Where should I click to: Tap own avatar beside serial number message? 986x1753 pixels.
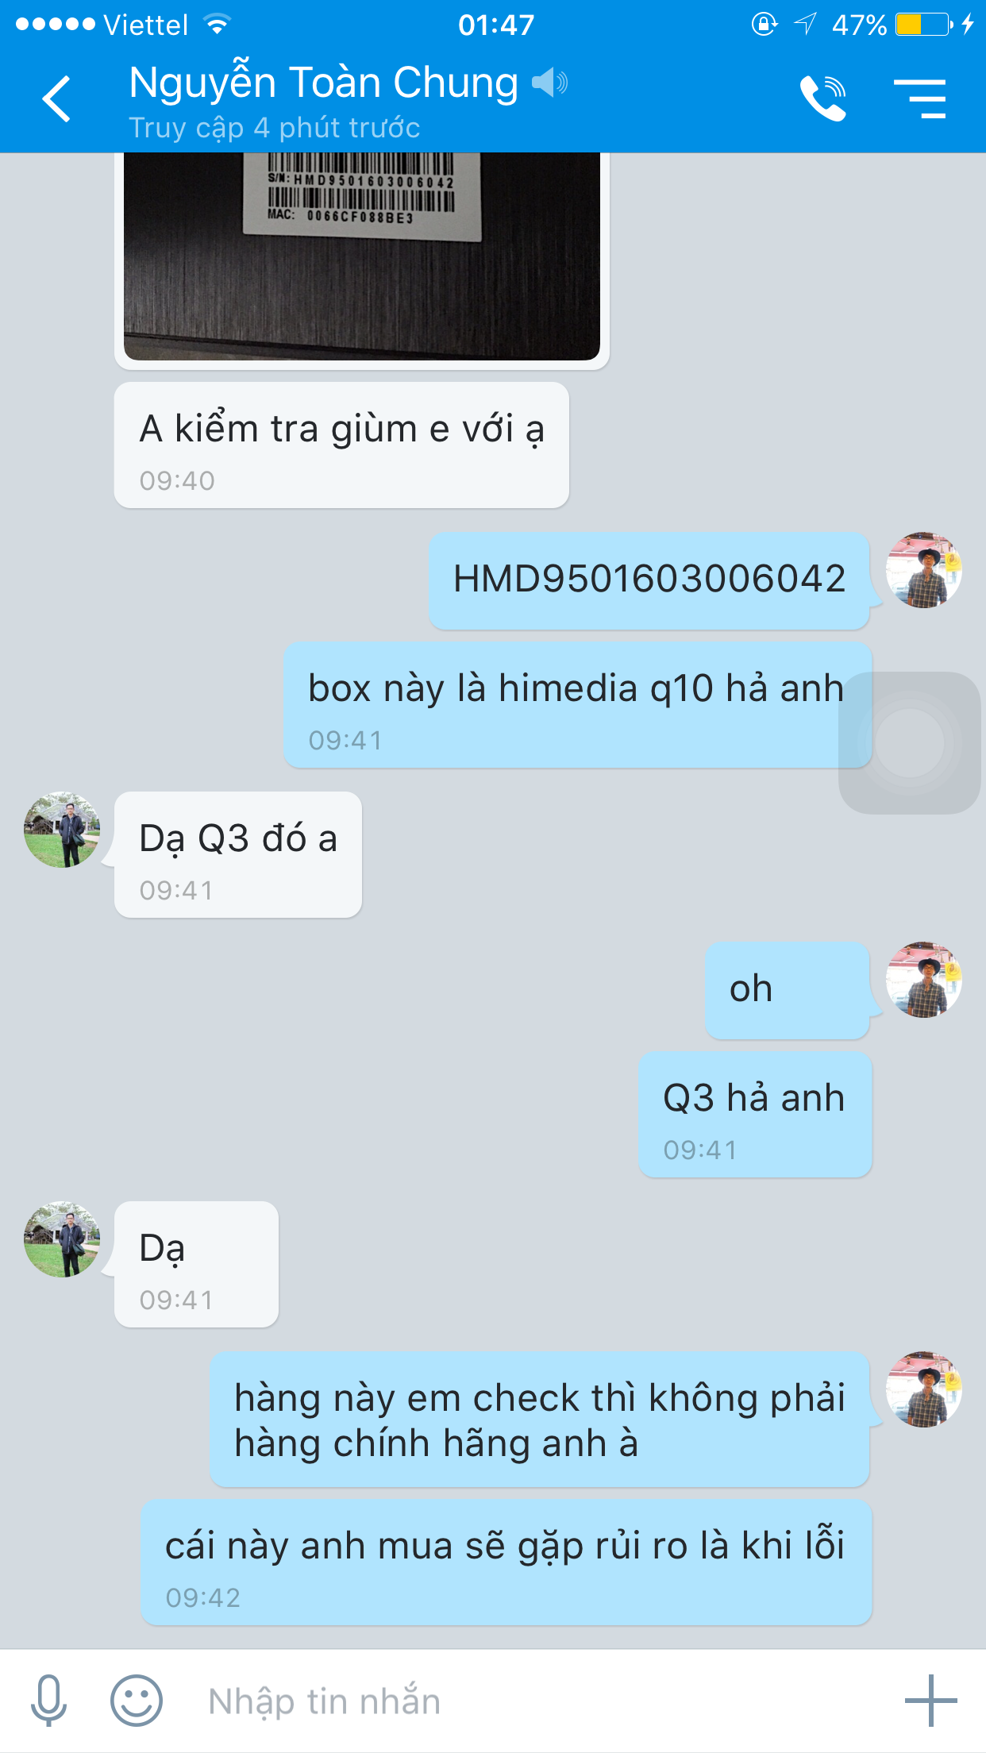[x=924, y=570]
